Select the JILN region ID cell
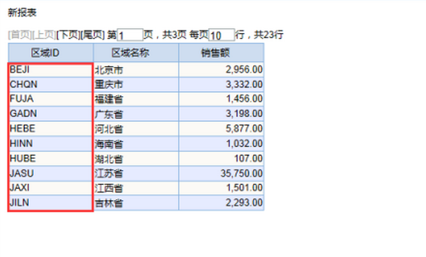This screenshot has width=426, height=257. pos(50,203)
